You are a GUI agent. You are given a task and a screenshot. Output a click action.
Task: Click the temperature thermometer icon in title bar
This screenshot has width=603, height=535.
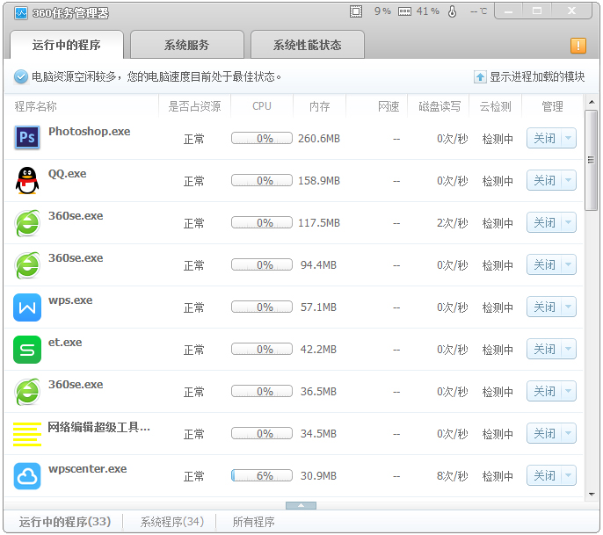coord(452,11)
